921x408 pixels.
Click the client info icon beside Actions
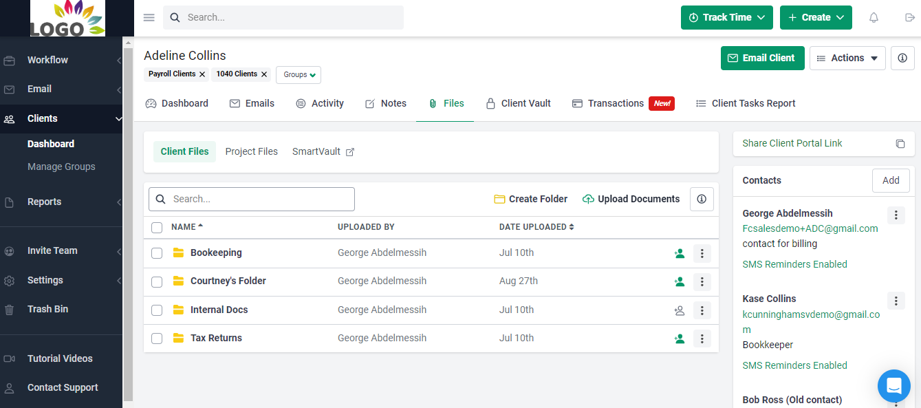pyautogui.click(x=902, y=58)
